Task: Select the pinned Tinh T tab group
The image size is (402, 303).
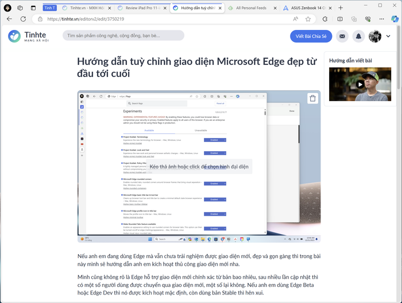Action: 50,8
